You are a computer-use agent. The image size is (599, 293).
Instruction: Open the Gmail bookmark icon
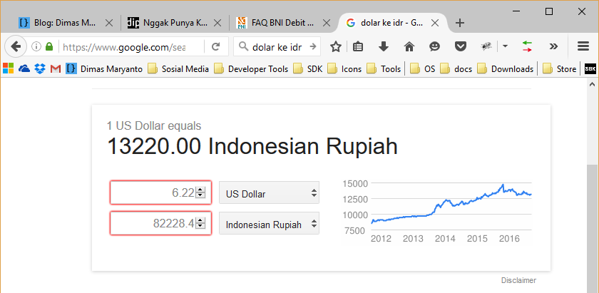56,68
